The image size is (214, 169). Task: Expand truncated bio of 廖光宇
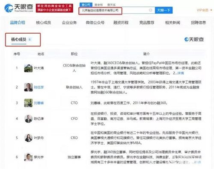tap(198, 162)
